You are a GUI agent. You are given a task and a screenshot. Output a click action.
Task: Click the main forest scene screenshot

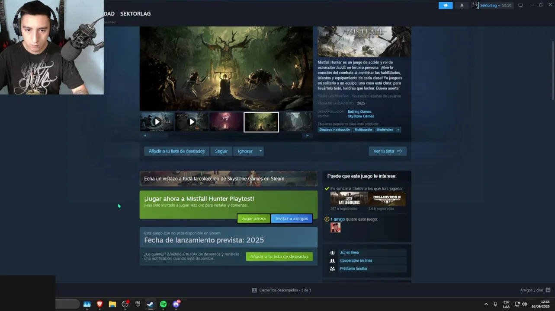click(226, 68)
